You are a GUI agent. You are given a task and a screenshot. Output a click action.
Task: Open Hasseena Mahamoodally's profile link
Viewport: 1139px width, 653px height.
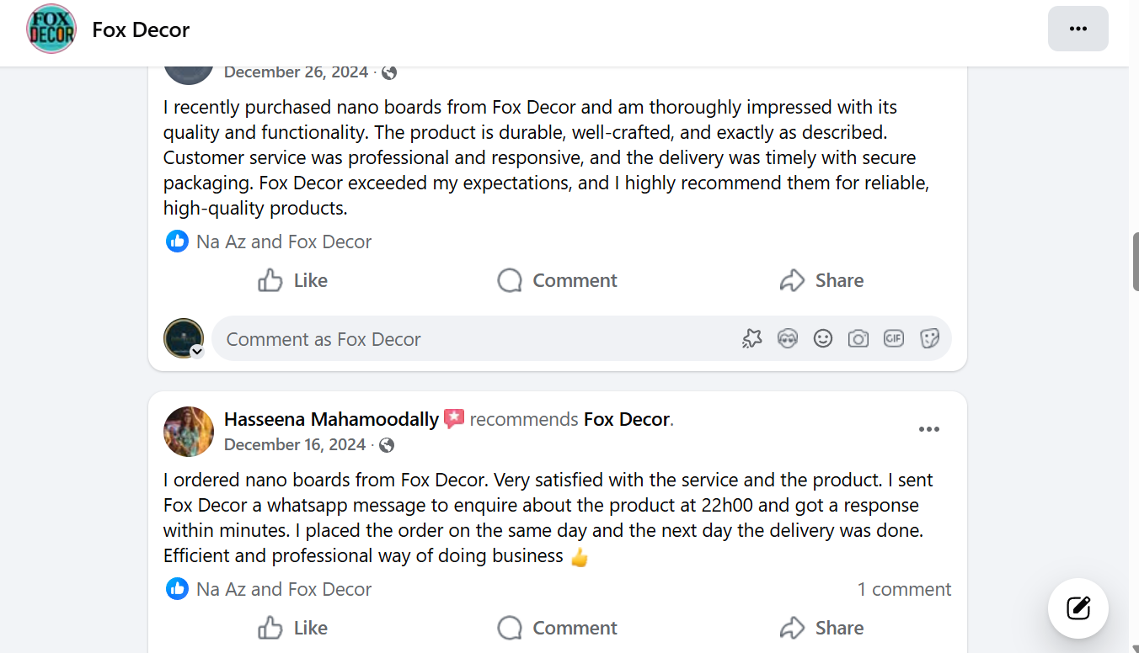[331, 419]
